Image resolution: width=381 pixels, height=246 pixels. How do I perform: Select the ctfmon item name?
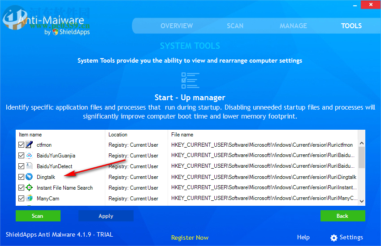[44, 145]
